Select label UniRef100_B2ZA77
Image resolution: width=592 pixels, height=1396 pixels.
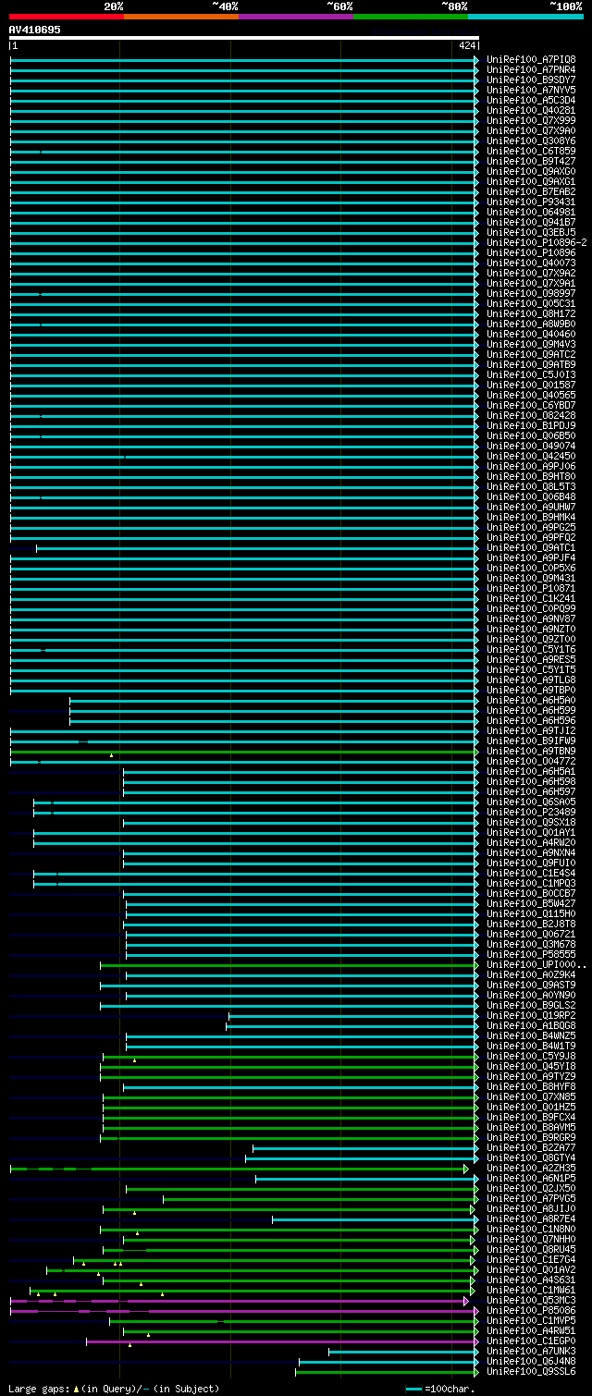pyautogui.click(x=531, y=1147)
